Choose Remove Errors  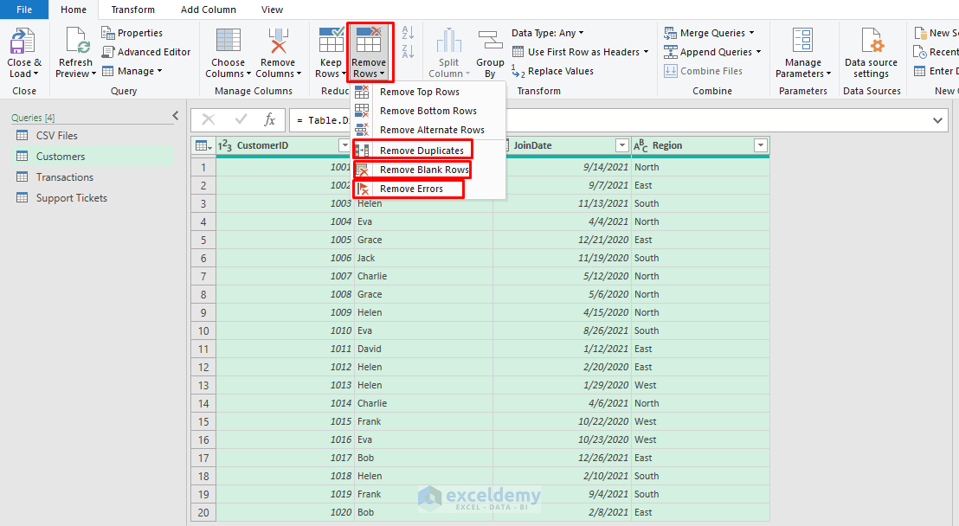(x=428, y=189)
